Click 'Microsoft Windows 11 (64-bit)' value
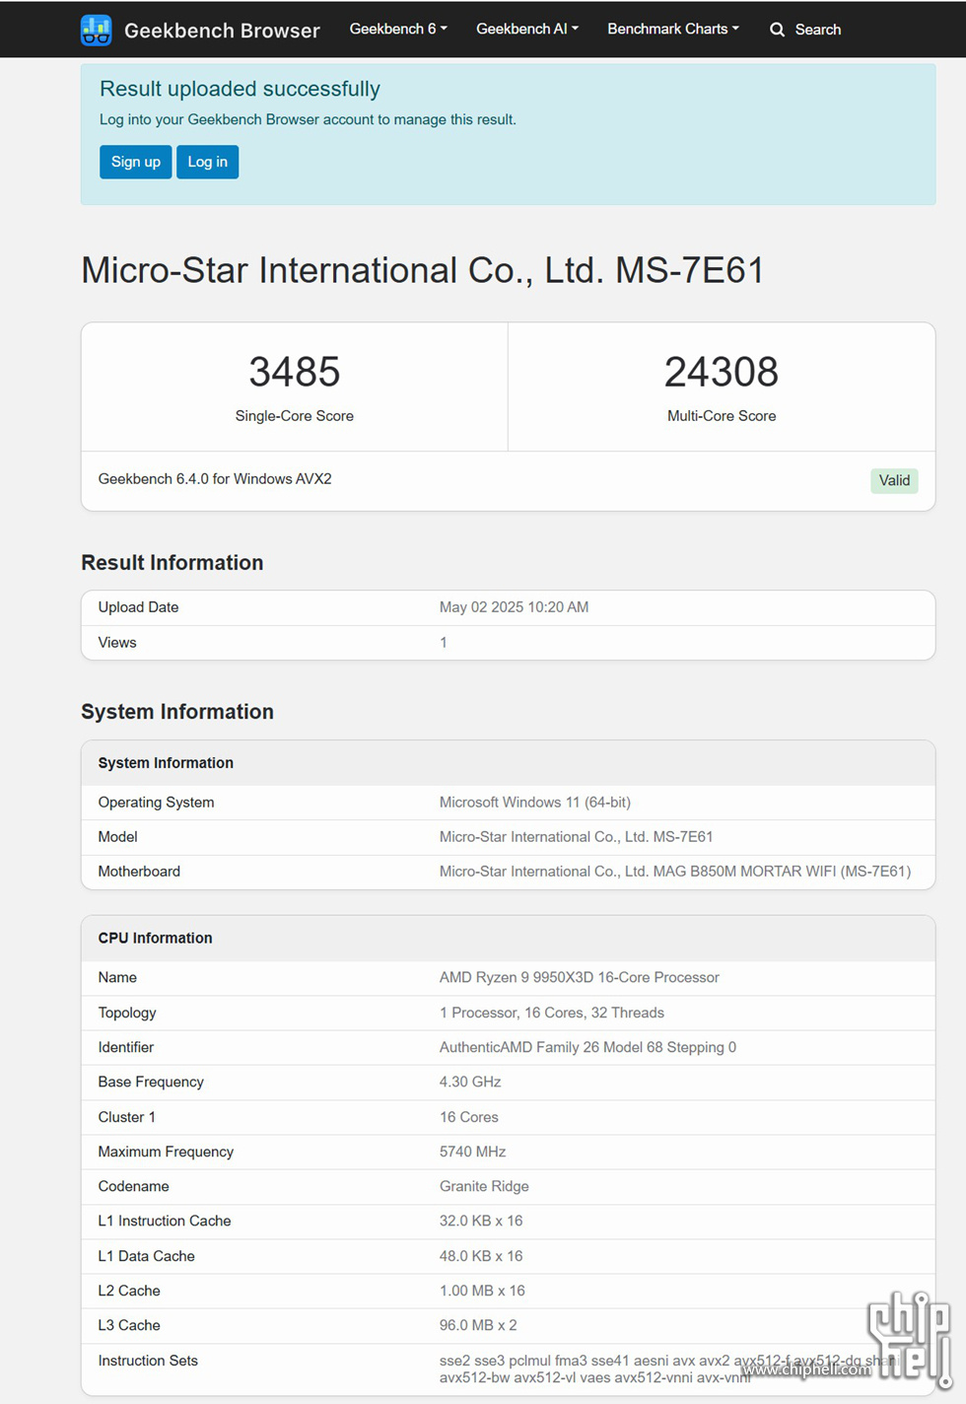Viewport: 966px width, 1404px height. [x=535, y=803]
